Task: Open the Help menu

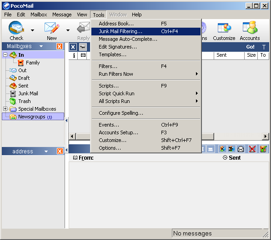Action: click(x=137, y=15)
